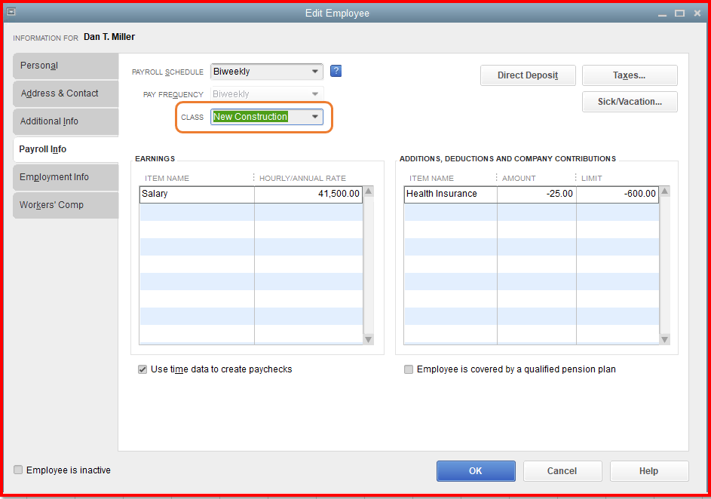The image size is (711, 499).
Task: Edit the 41,500.00 annual rate cell
Action: pos(308,194)
